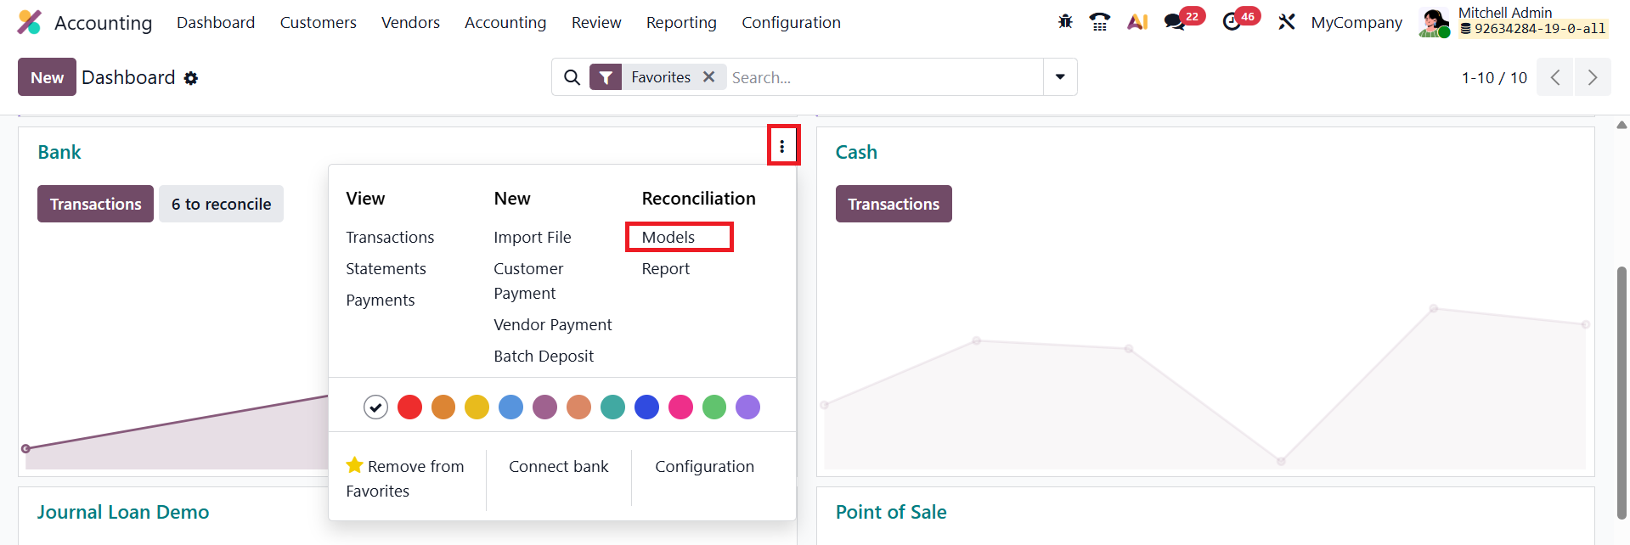Open the MyCompany company switcher
Viewport: 1630px width, 545px height.
coord(1356,22)
